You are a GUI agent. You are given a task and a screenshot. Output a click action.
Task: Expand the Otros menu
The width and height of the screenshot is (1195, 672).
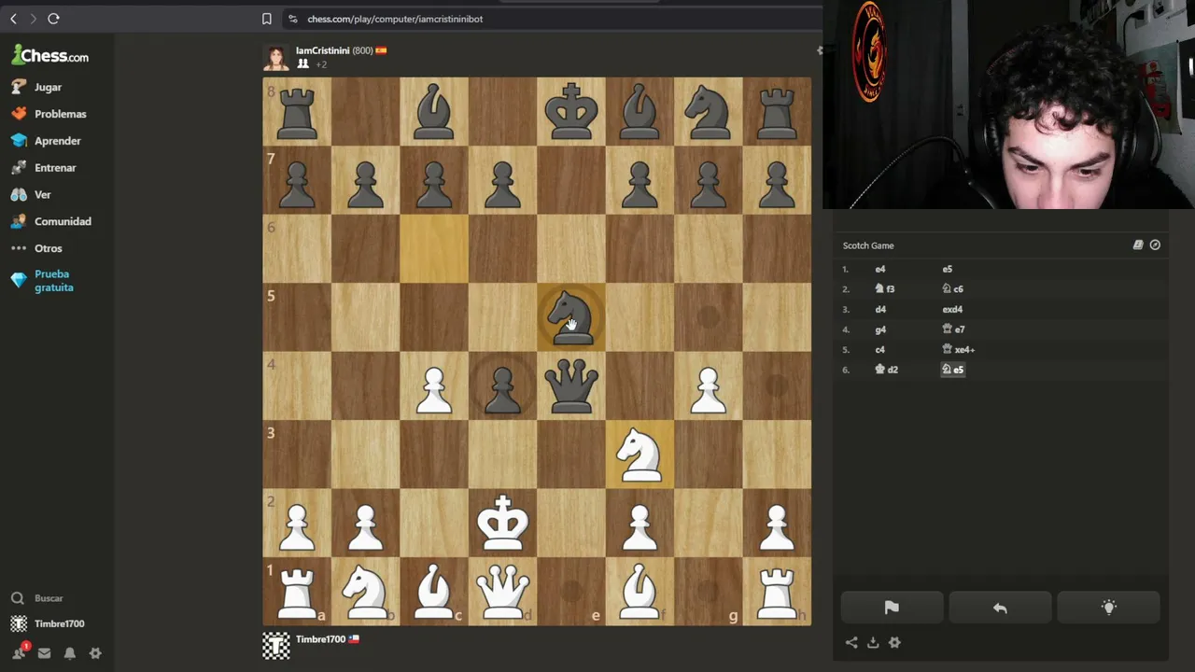pyautogui.click(x=48, y=248)
